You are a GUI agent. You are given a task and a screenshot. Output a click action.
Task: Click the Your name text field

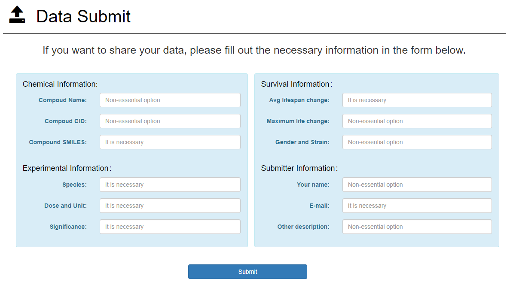click(x=417, y=185)
